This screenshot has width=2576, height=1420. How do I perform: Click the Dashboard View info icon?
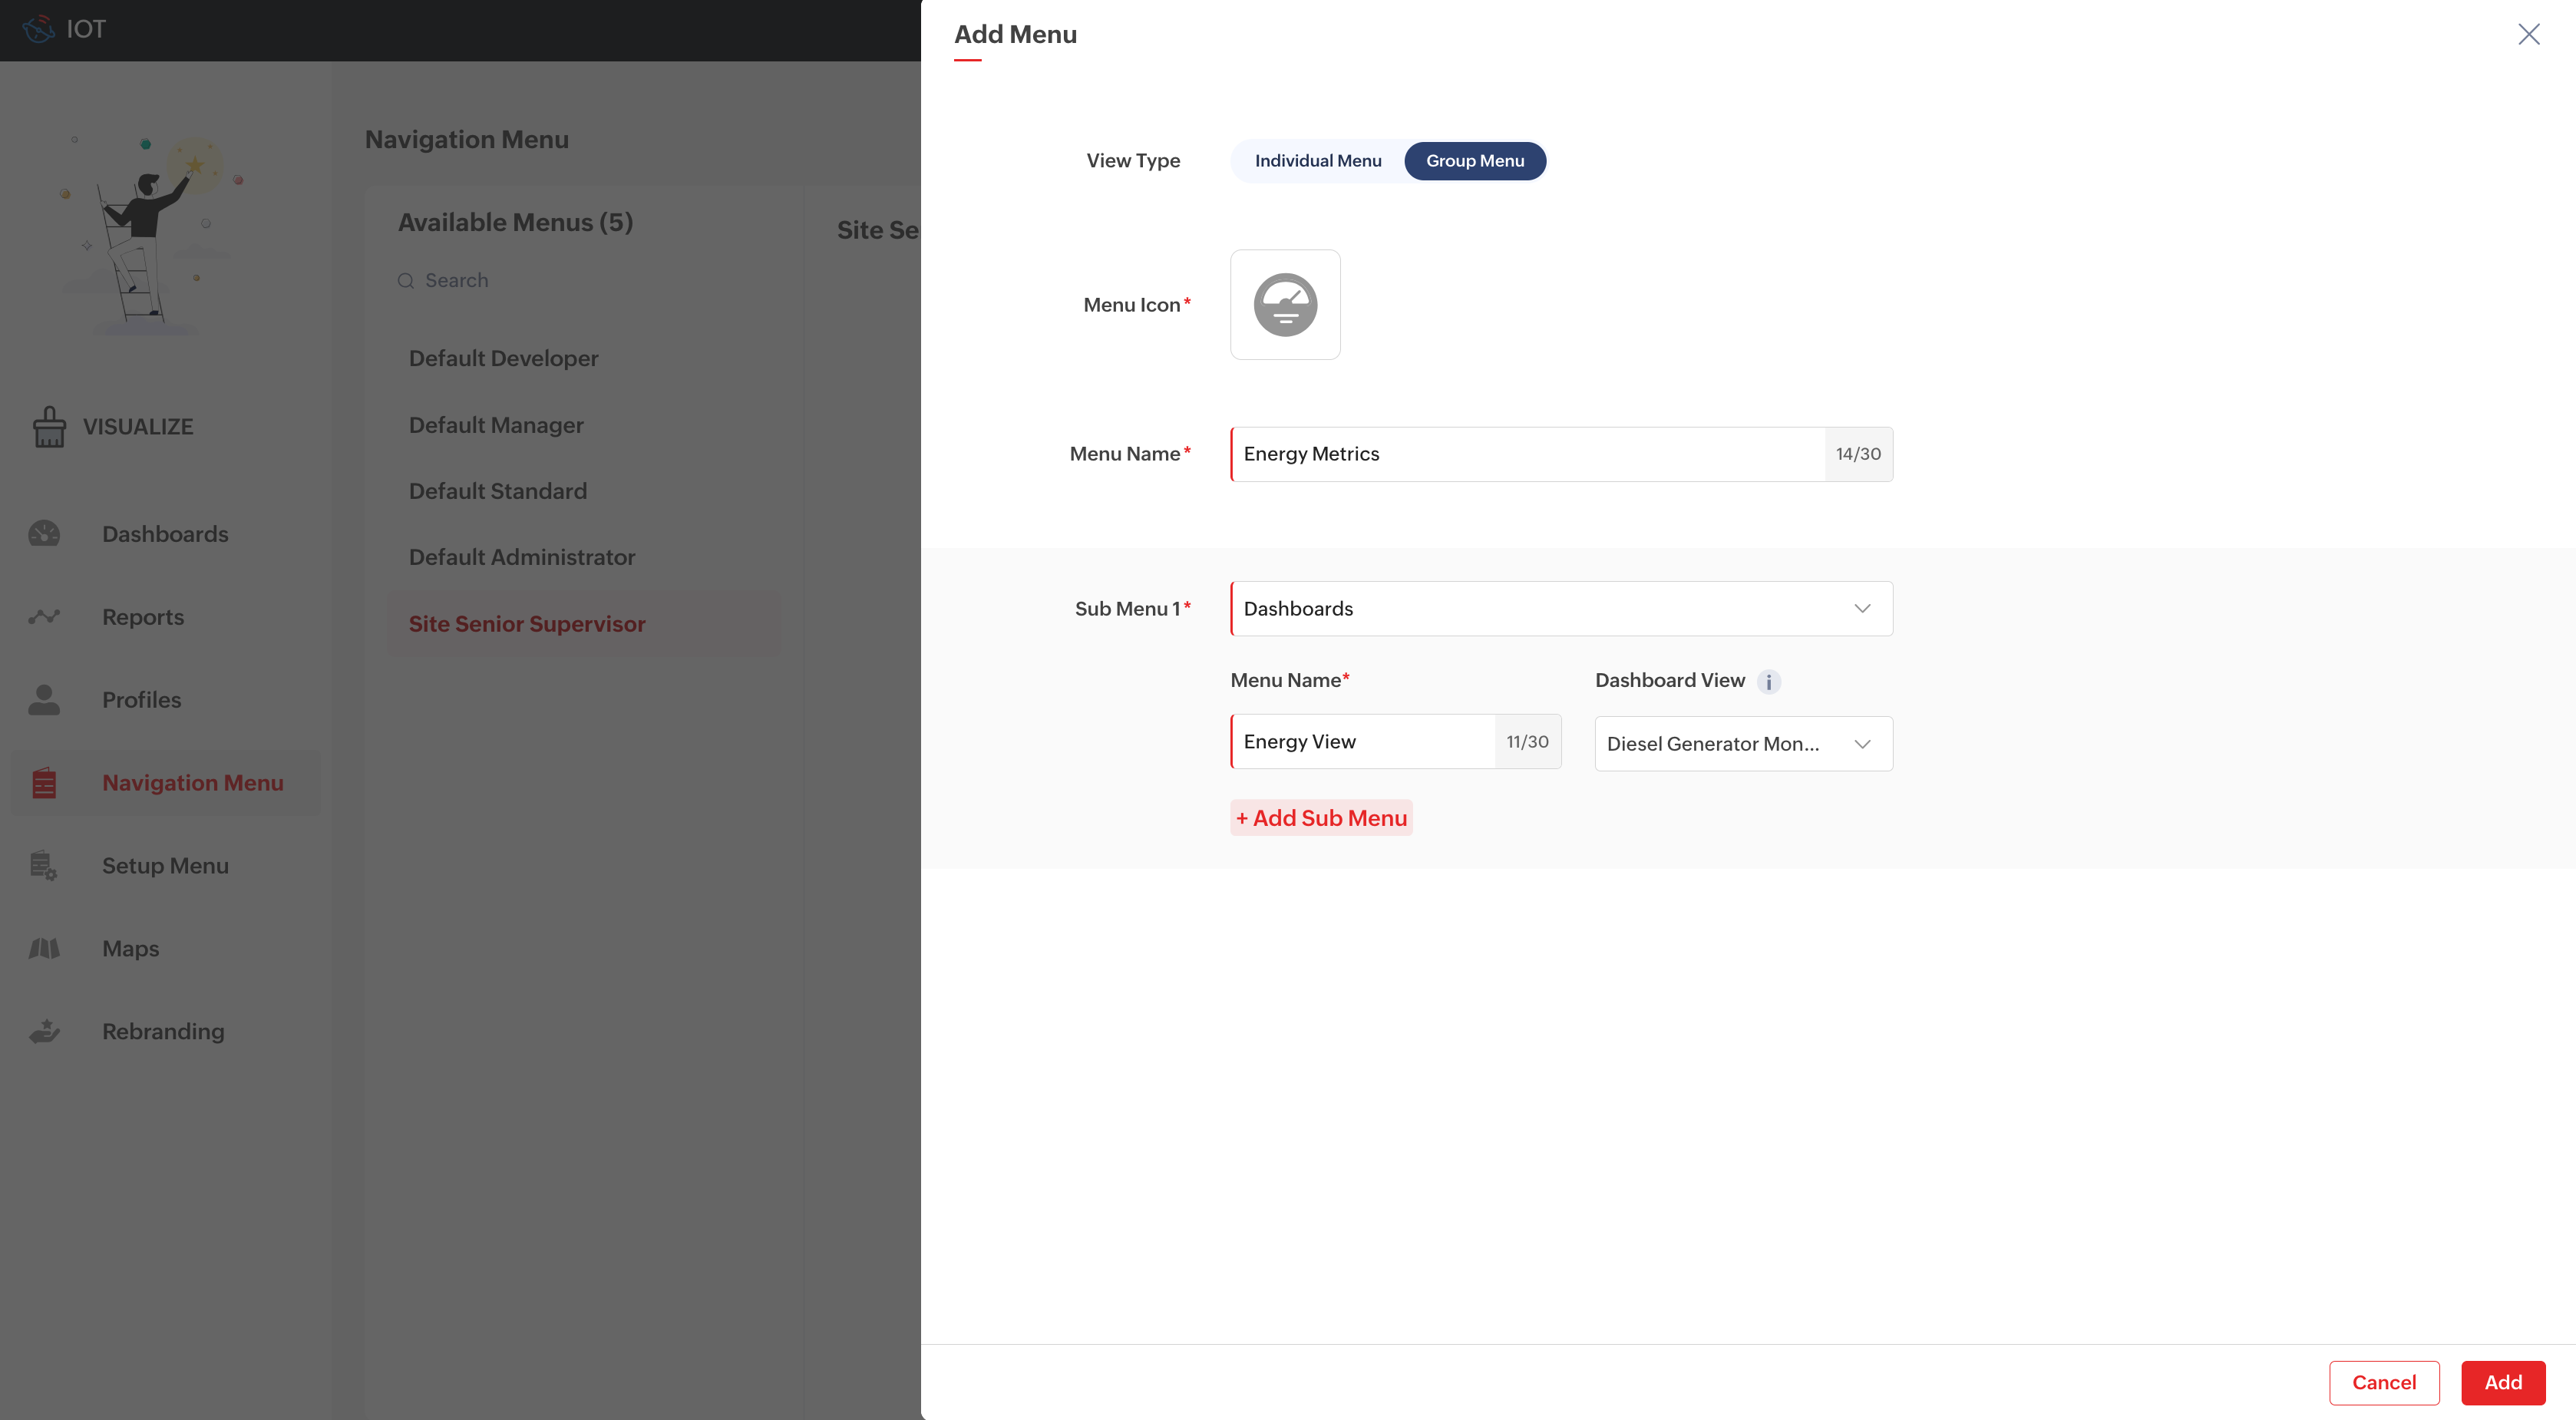pyautogui.click(x=1768, y=682)
